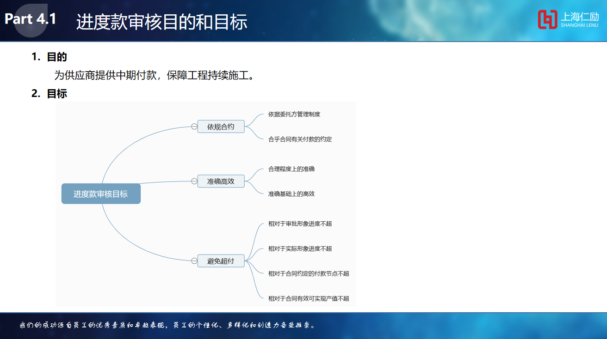Click the slide title 进度款审核目的和目标
This screenshot has height=339, width=607.
click(x=162, y=22)
